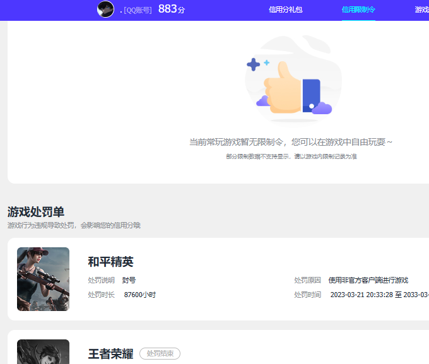Open the 和平精英 game thumbnail

click(44, 279)
